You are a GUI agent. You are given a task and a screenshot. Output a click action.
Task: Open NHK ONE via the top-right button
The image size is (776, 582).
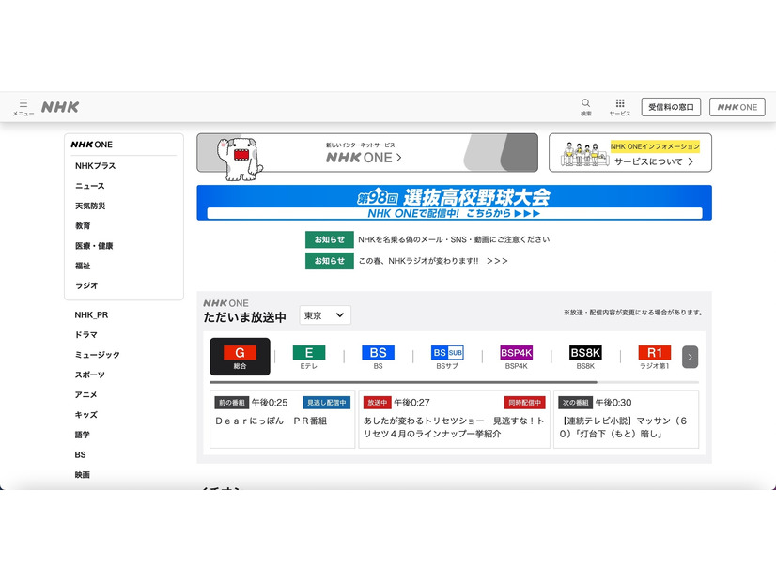(737, 106)
